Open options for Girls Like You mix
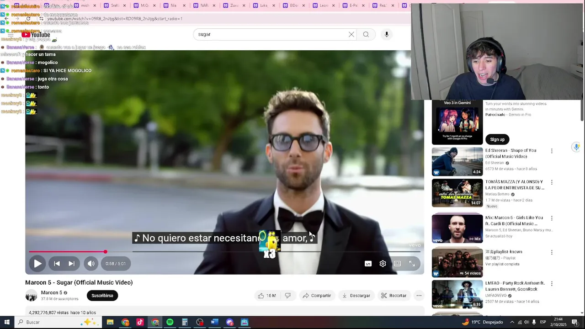Image resolution: width=585 pixels, height=329 pixels. click(x=552, y=218)
